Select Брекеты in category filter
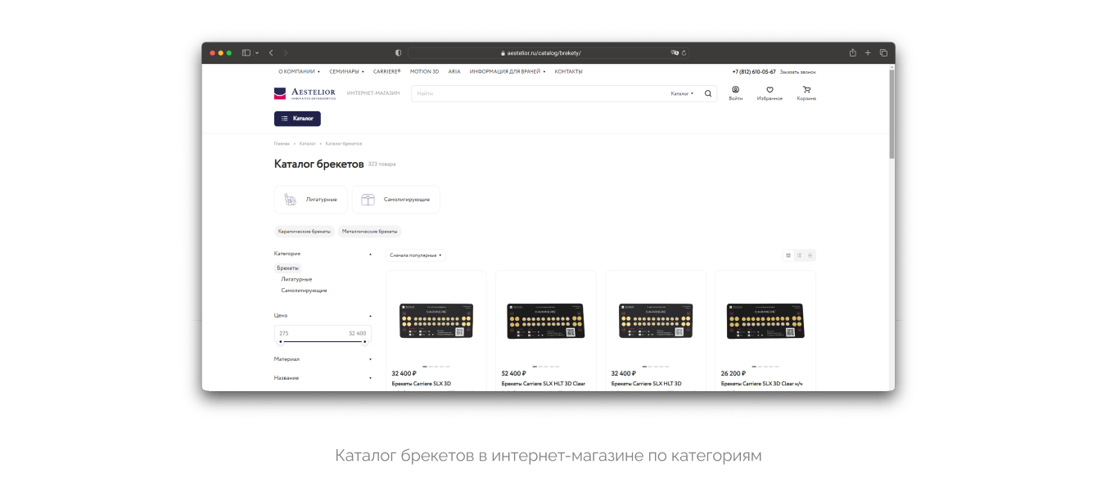This screenshot has width=1097, height=491. tap(287, 268)
